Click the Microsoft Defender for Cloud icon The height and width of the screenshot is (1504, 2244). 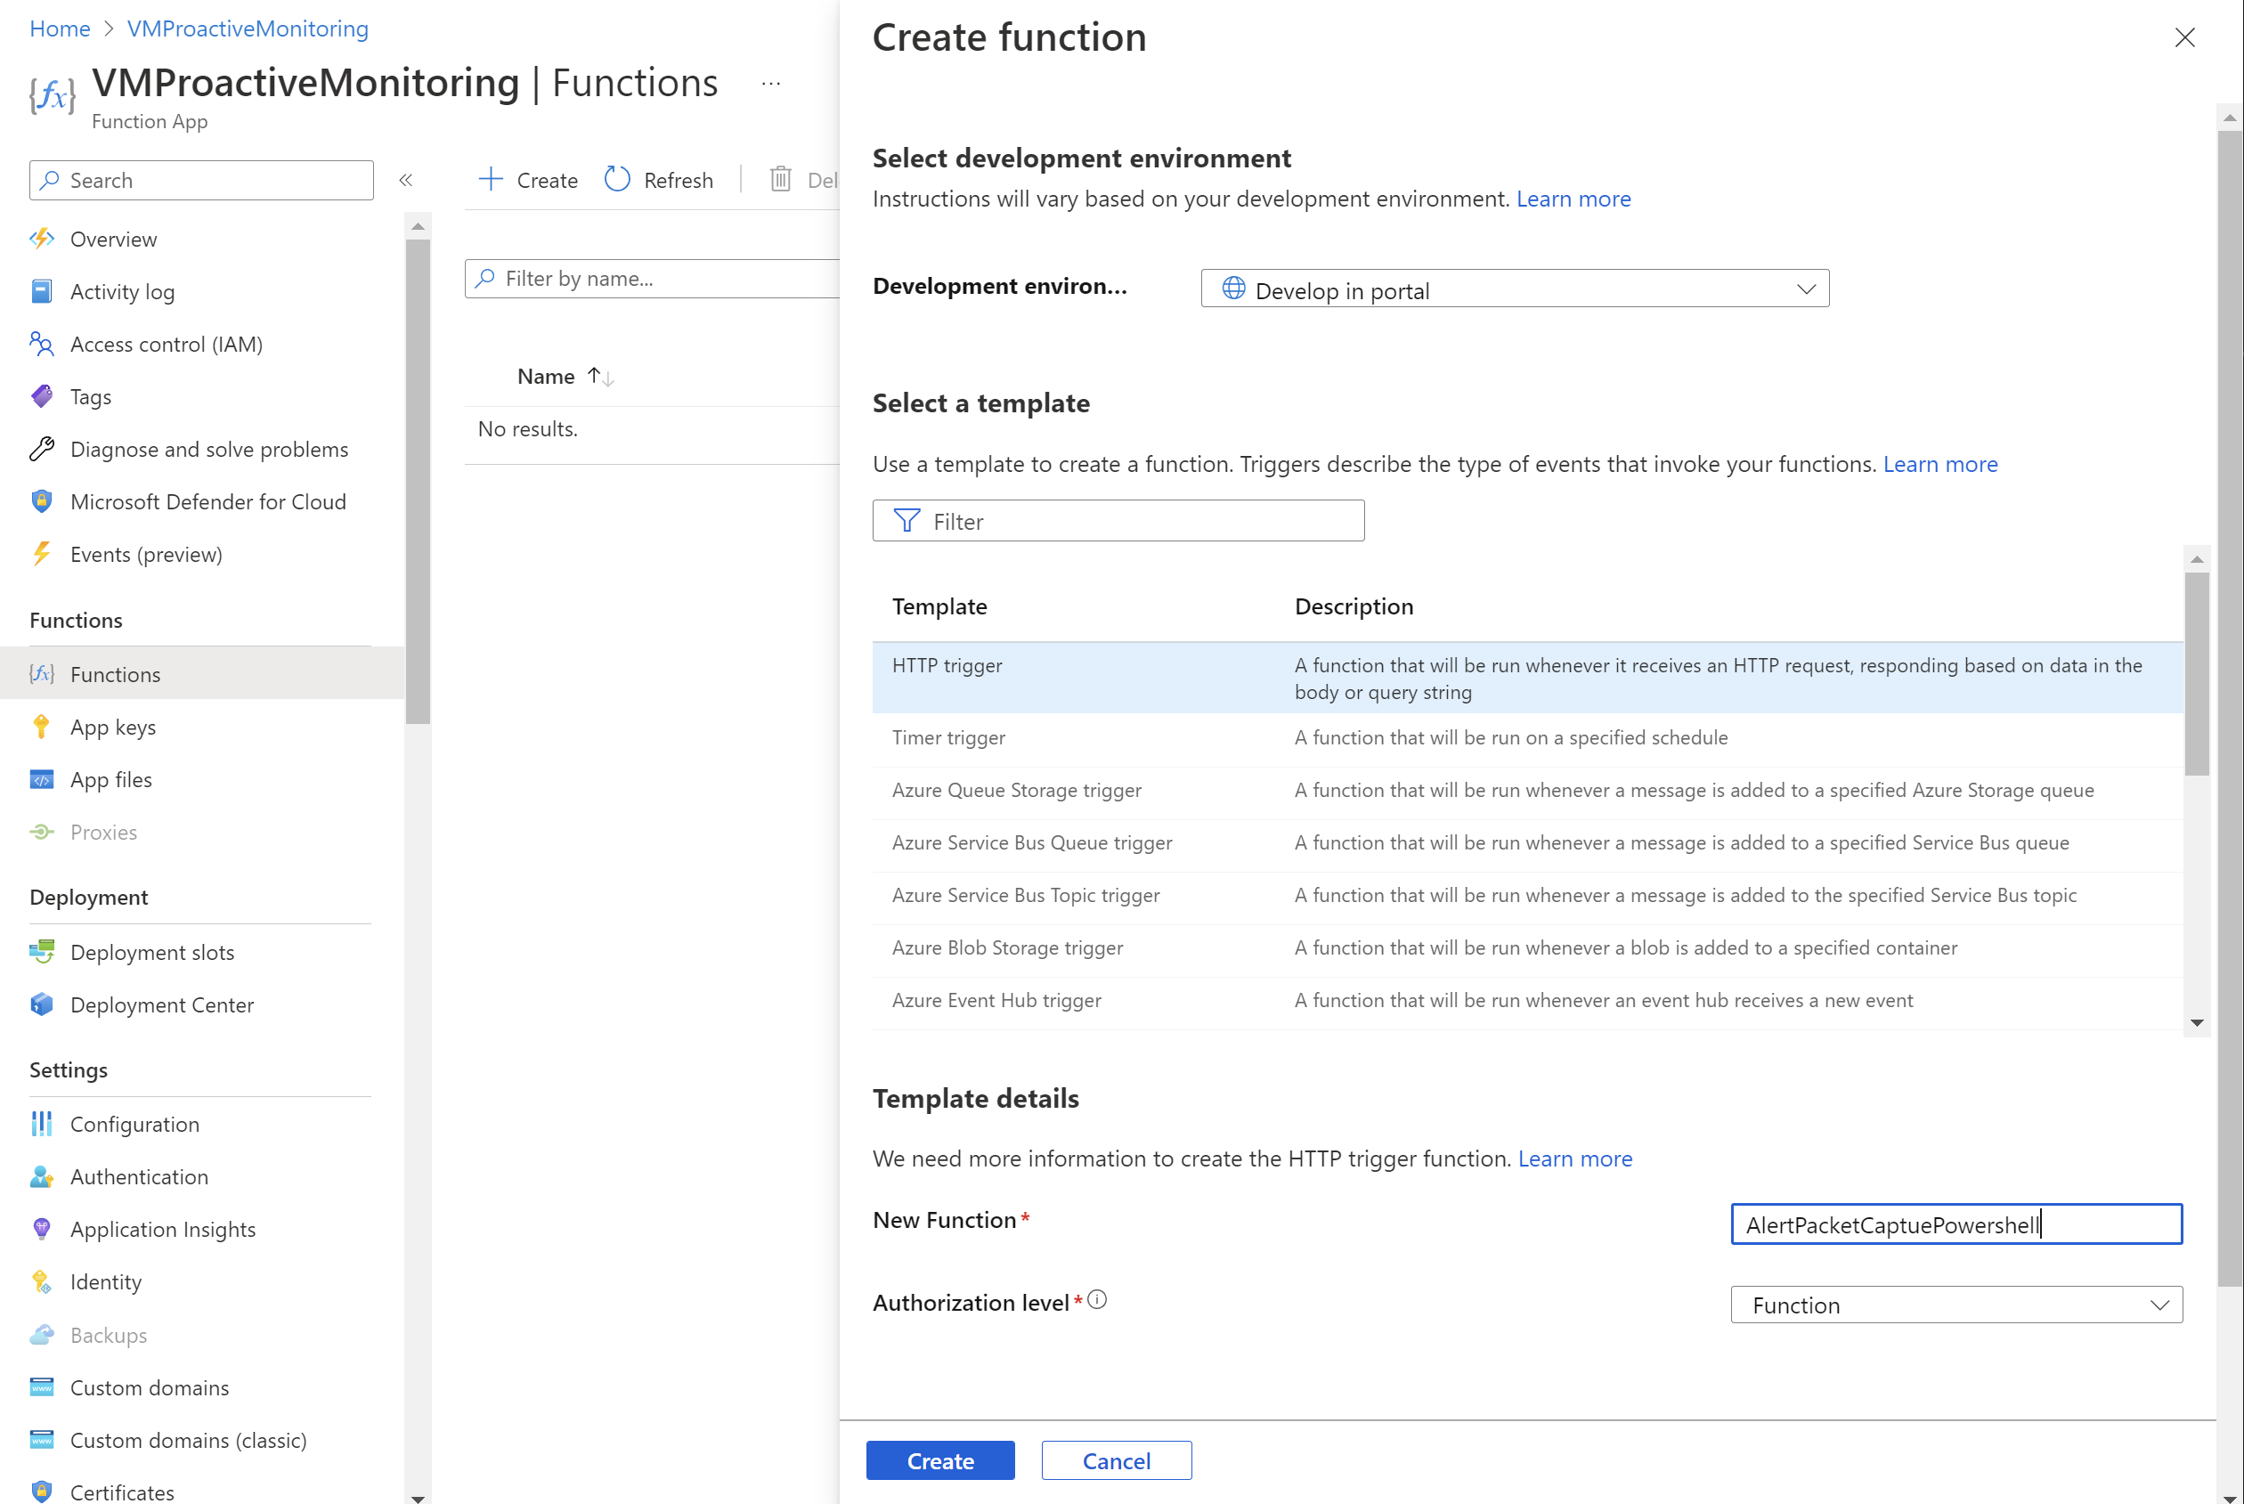[x=40, y=500]
